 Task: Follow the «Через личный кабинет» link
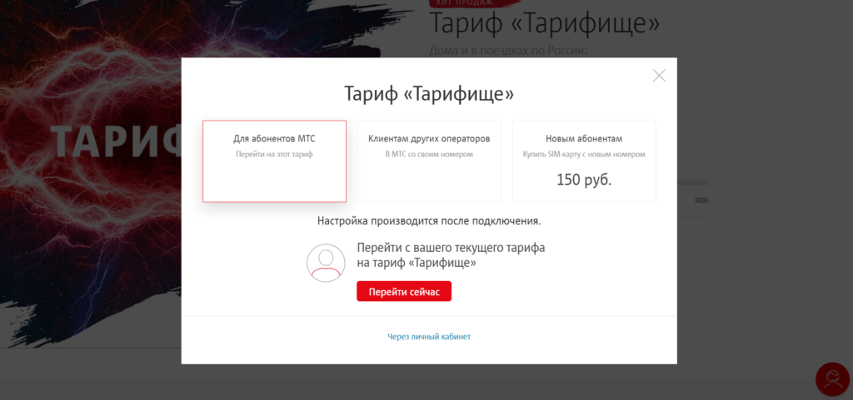pos(429,337)
